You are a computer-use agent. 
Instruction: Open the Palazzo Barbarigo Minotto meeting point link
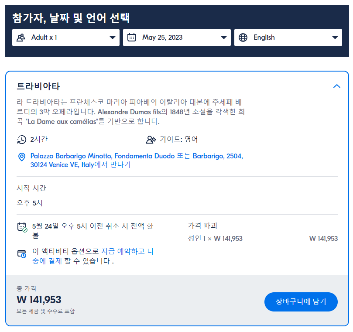click(137, 160)
